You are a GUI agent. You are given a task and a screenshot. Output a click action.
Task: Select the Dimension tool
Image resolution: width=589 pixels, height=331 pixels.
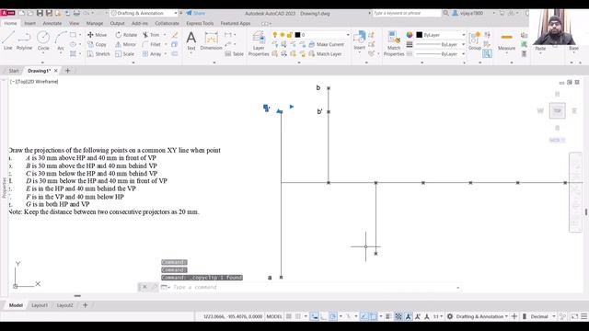tap(211, 40)
